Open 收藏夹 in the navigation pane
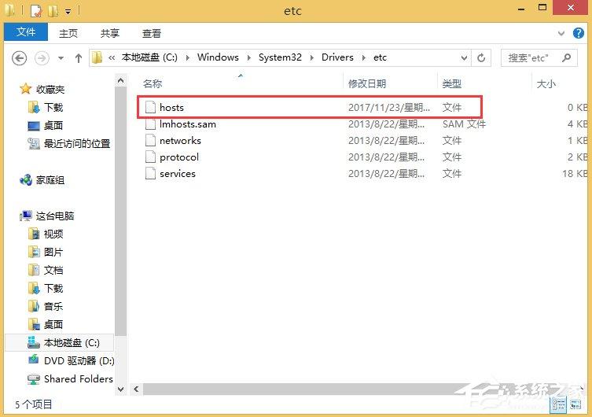Image resolution: width=592 pixels, height=417 pixels. (50, 90)
